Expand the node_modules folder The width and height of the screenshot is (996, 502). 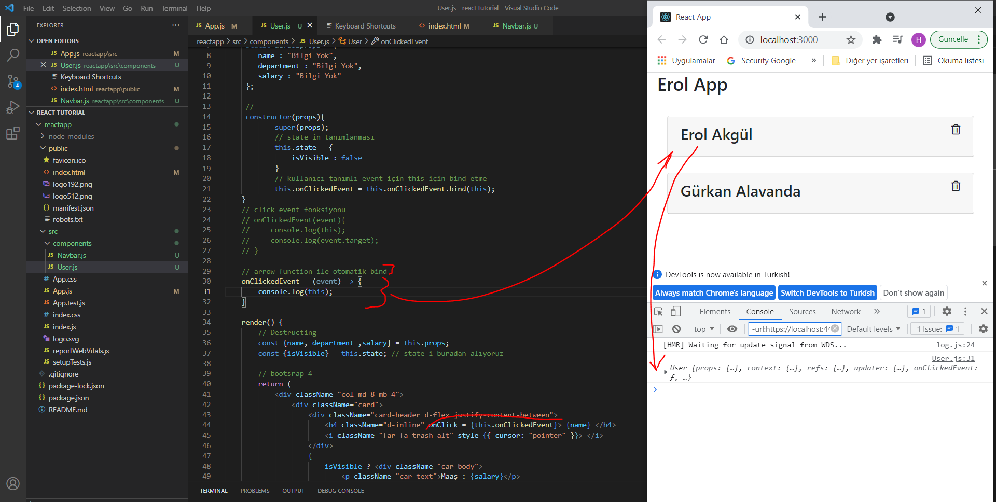[x=71, y=136]
